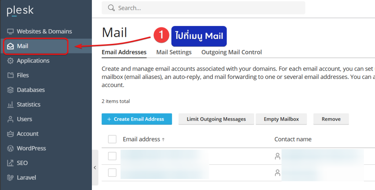
Task: Switch to the Mail Settings tab
Action: [174, 52]
